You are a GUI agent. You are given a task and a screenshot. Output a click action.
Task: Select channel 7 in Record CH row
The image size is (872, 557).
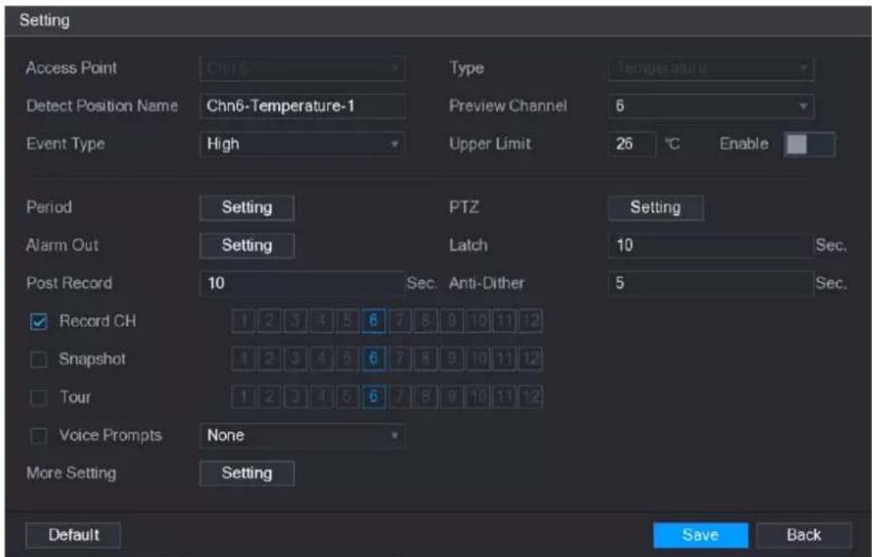tap(400, 321)
